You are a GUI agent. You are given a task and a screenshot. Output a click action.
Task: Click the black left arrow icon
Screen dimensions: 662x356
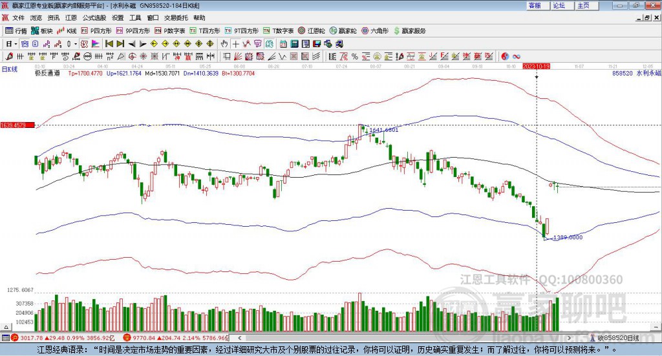132,44
